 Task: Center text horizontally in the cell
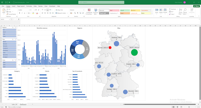45,13
